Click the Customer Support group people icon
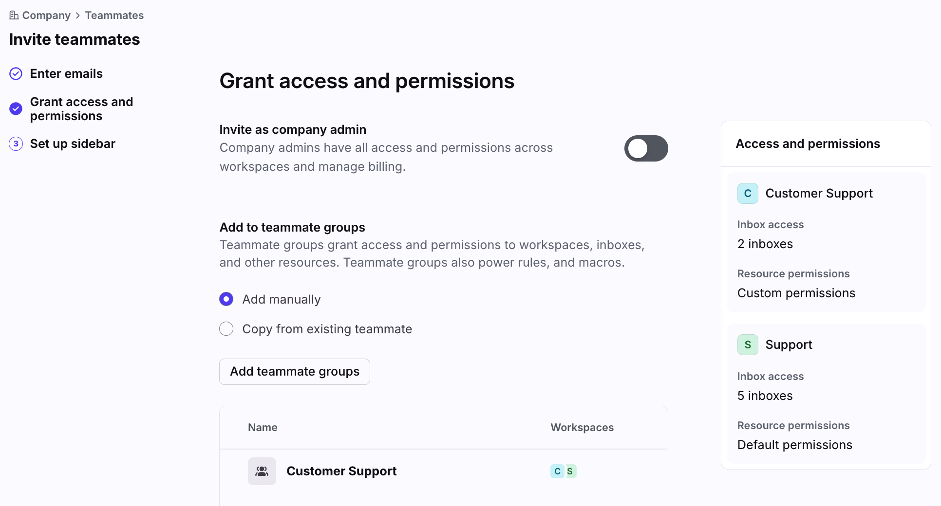This screenshot has height=506, width=941. tap(262, 471)
